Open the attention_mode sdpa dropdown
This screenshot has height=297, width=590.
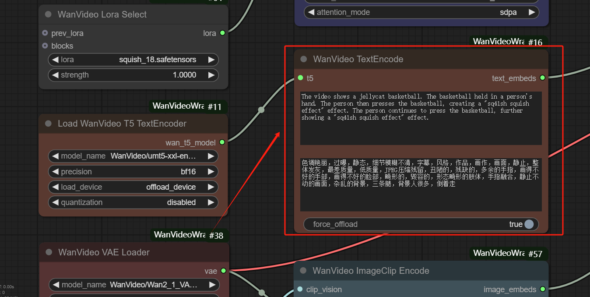point(421,12)
